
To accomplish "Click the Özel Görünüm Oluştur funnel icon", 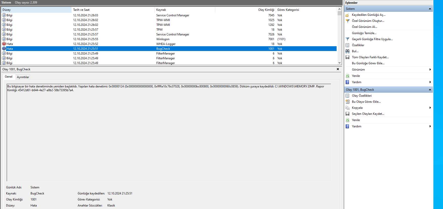I will (x=347, y=21).
